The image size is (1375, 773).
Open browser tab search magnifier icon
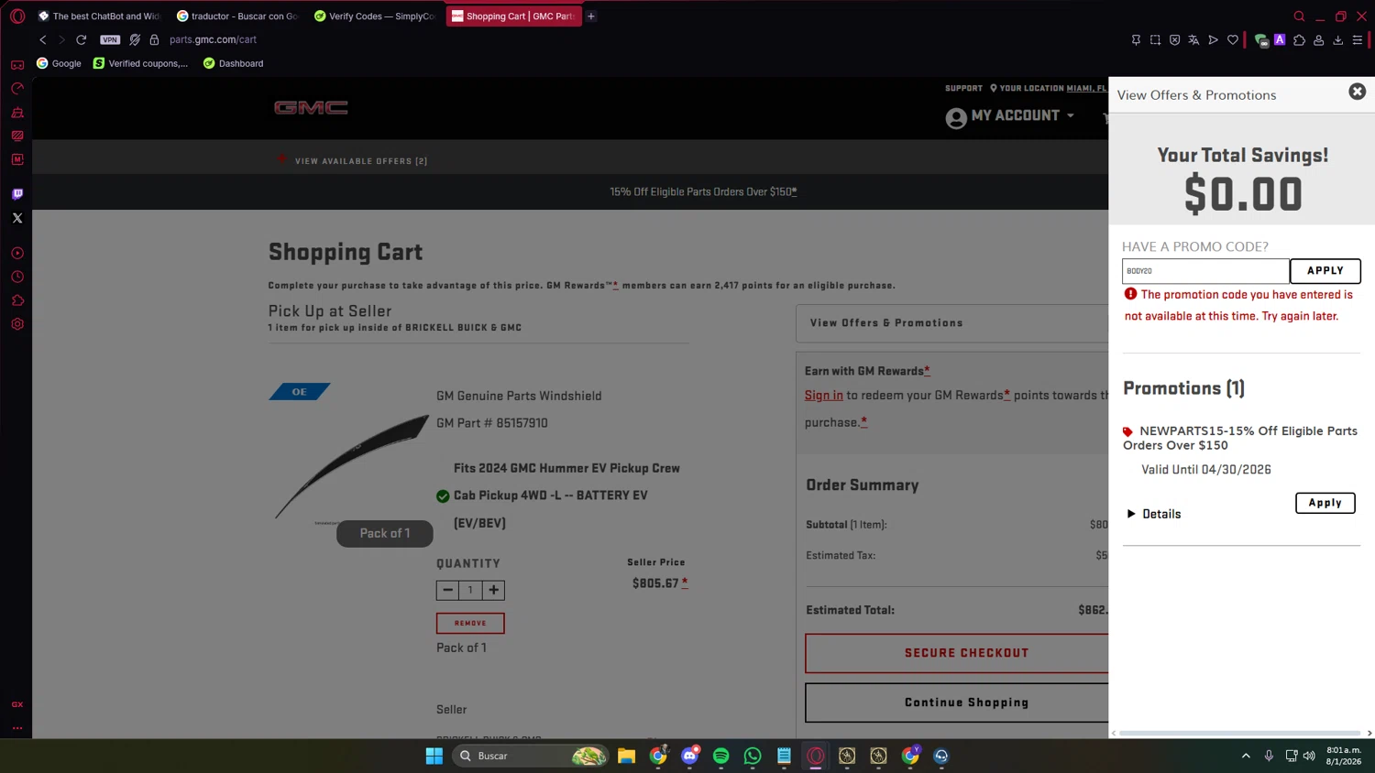tap(1299, 16)
